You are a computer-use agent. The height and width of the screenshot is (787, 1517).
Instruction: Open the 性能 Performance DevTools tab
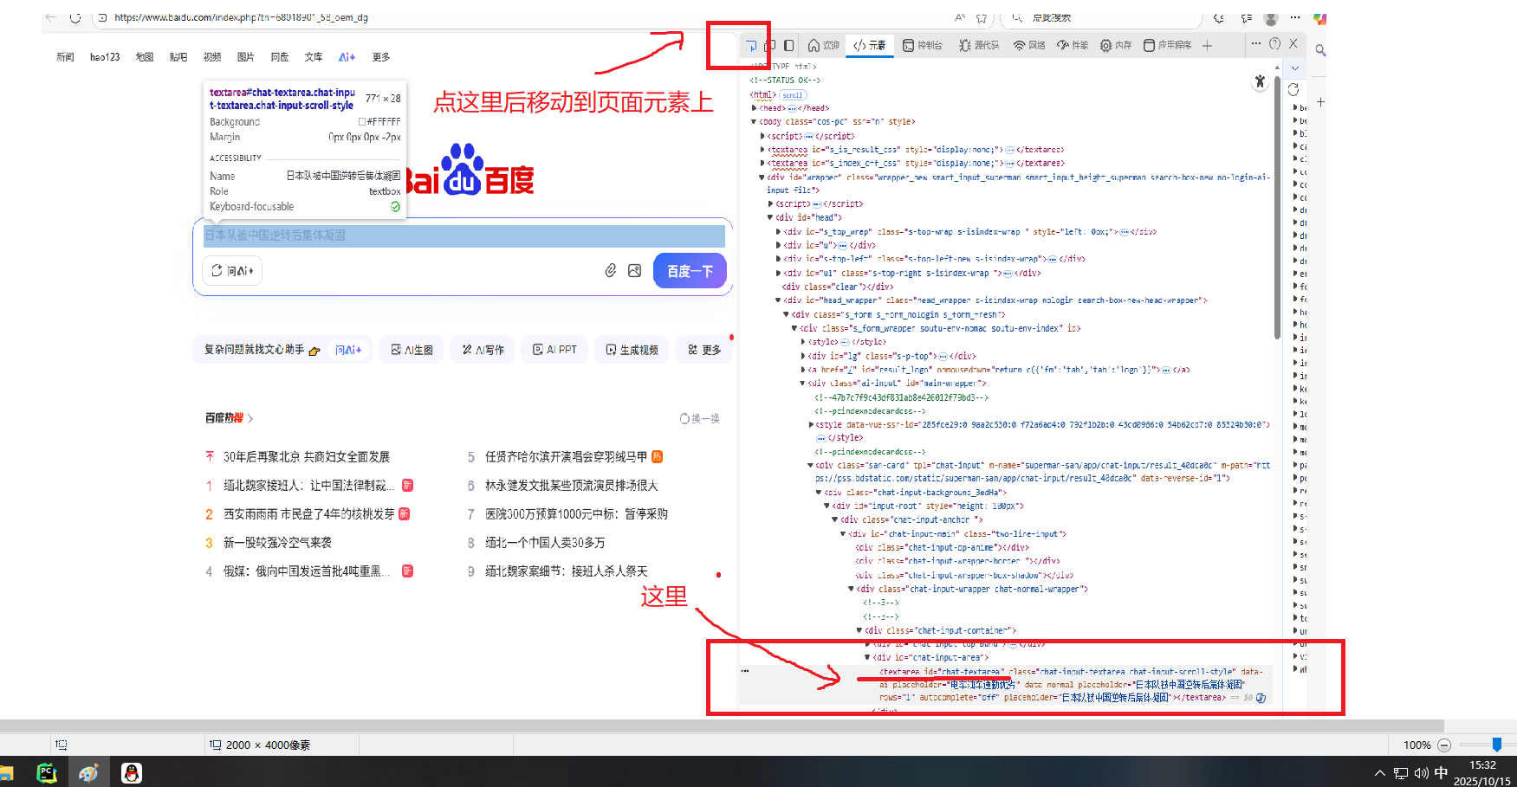1073,45
